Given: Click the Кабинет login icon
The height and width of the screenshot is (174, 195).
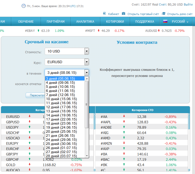Looking at the screenshot, I should [x=104, y=14].
